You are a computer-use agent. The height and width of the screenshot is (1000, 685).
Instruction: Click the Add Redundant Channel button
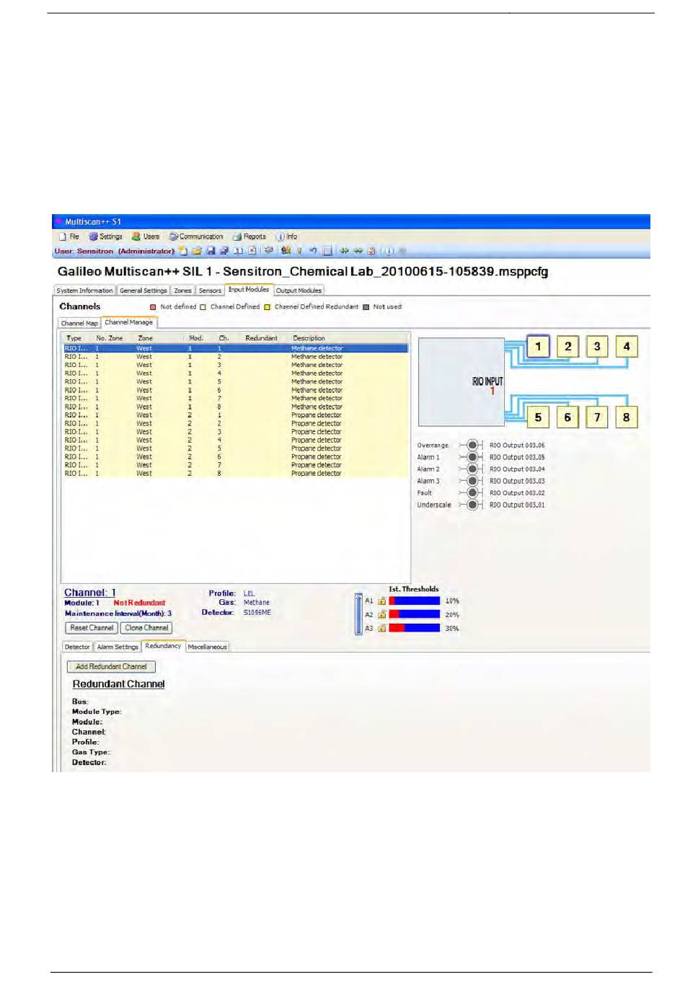click(x=111, y=667)
